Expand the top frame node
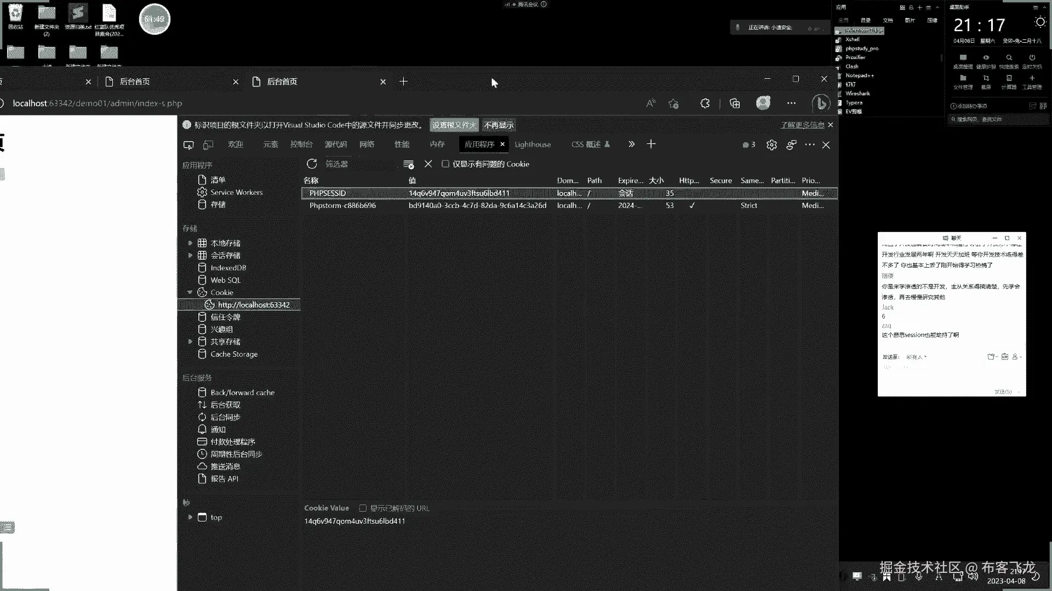The width and height of the screenshot is (1052, 591). coord(190,517)
